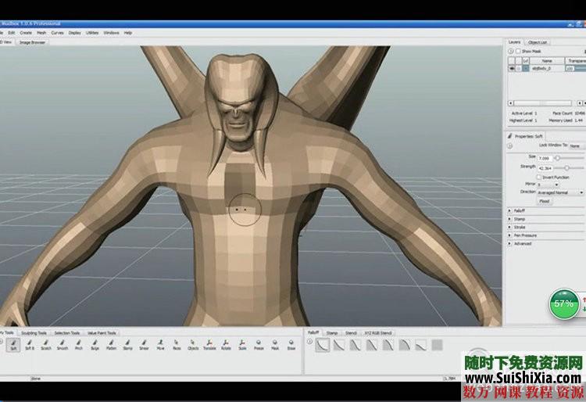Select the Translate tool

pyautogui.click(x=209, y=344)
